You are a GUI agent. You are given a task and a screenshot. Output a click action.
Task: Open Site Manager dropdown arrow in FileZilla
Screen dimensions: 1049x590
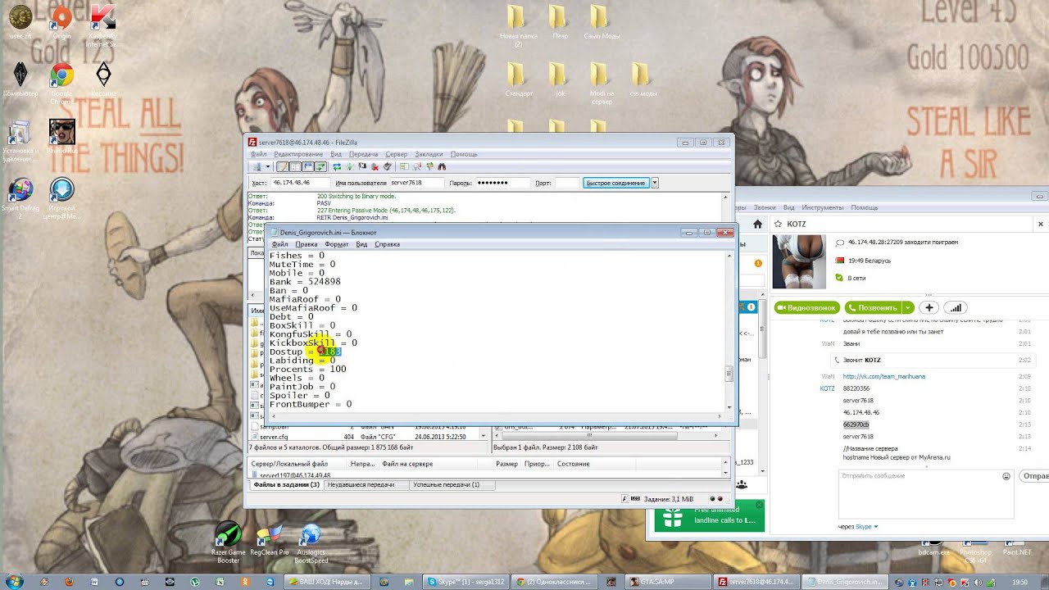267,167
